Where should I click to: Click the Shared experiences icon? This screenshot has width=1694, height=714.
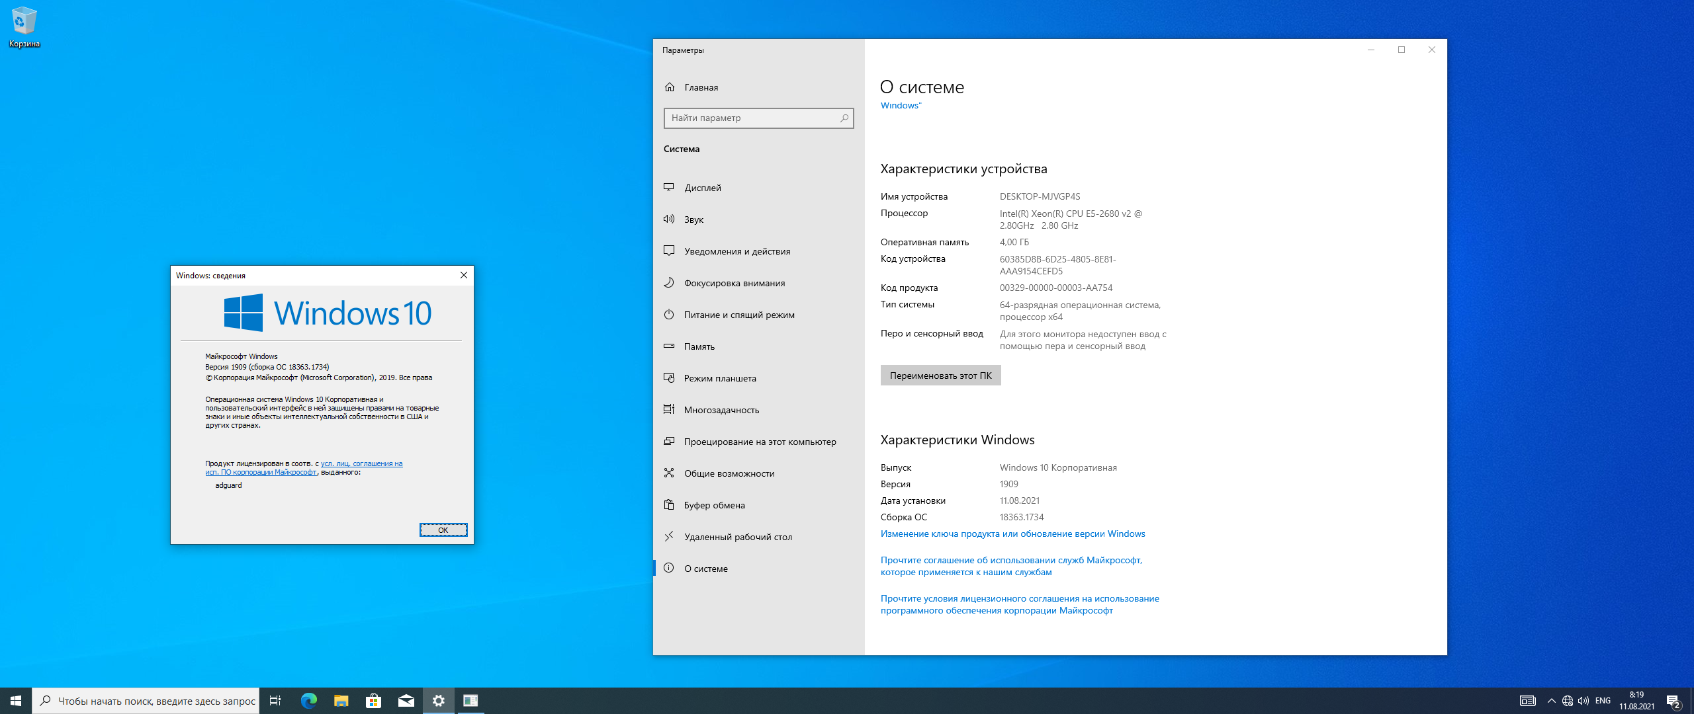(x=669, y=473)
